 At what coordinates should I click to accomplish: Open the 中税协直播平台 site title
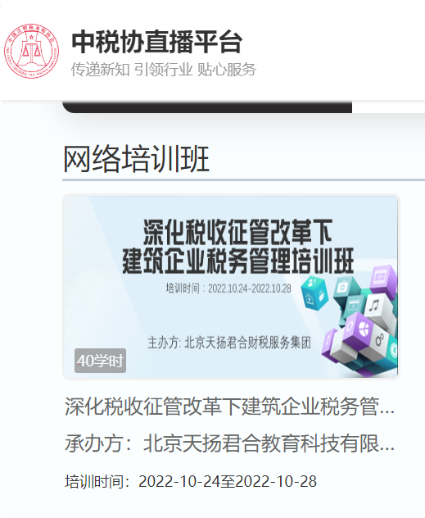pyautogui.click(x=157, y=42)
